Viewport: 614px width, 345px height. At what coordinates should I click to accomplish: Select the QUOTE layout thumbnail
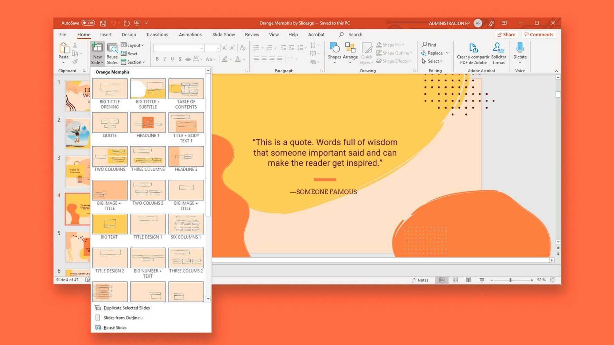(110, 123)
